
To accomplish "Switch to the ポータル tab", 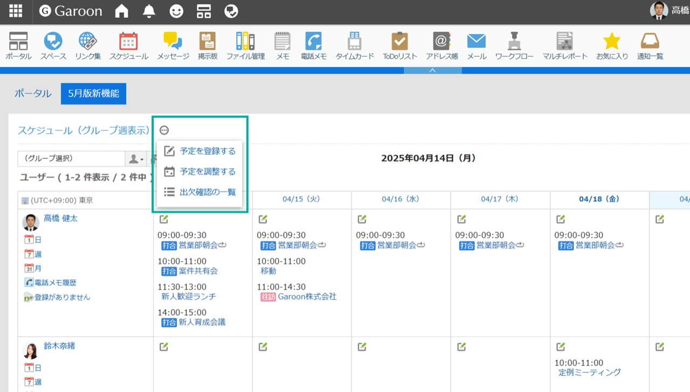I will [x=33, y=94].
